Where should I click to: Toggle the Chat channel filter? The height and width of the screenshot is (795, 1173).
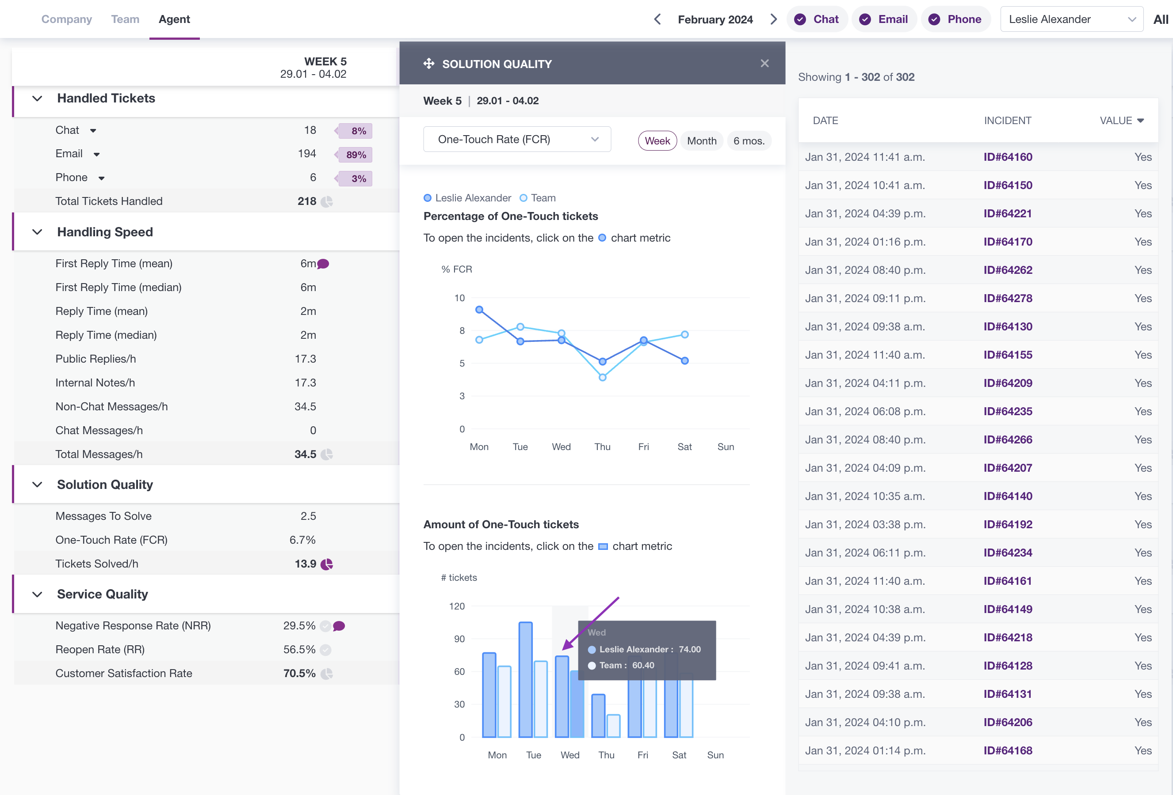pos(817,19)
